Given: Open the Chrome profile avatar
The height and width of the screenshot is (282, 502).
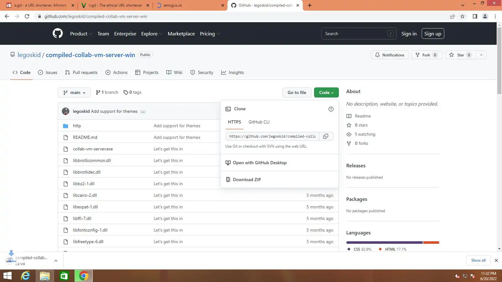Looking at the screenshot, I should [485, 16].
